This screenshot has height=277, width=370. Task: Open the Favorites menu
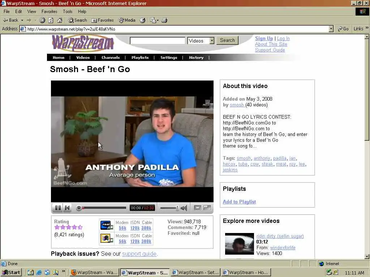49,11
